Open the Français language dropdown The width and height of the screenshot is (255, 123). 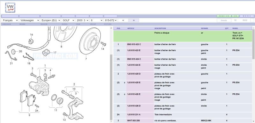10,20
